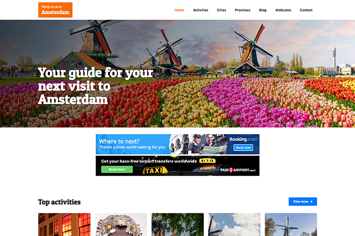
Task: Open the Webcams page
Action: coord(283,10)
